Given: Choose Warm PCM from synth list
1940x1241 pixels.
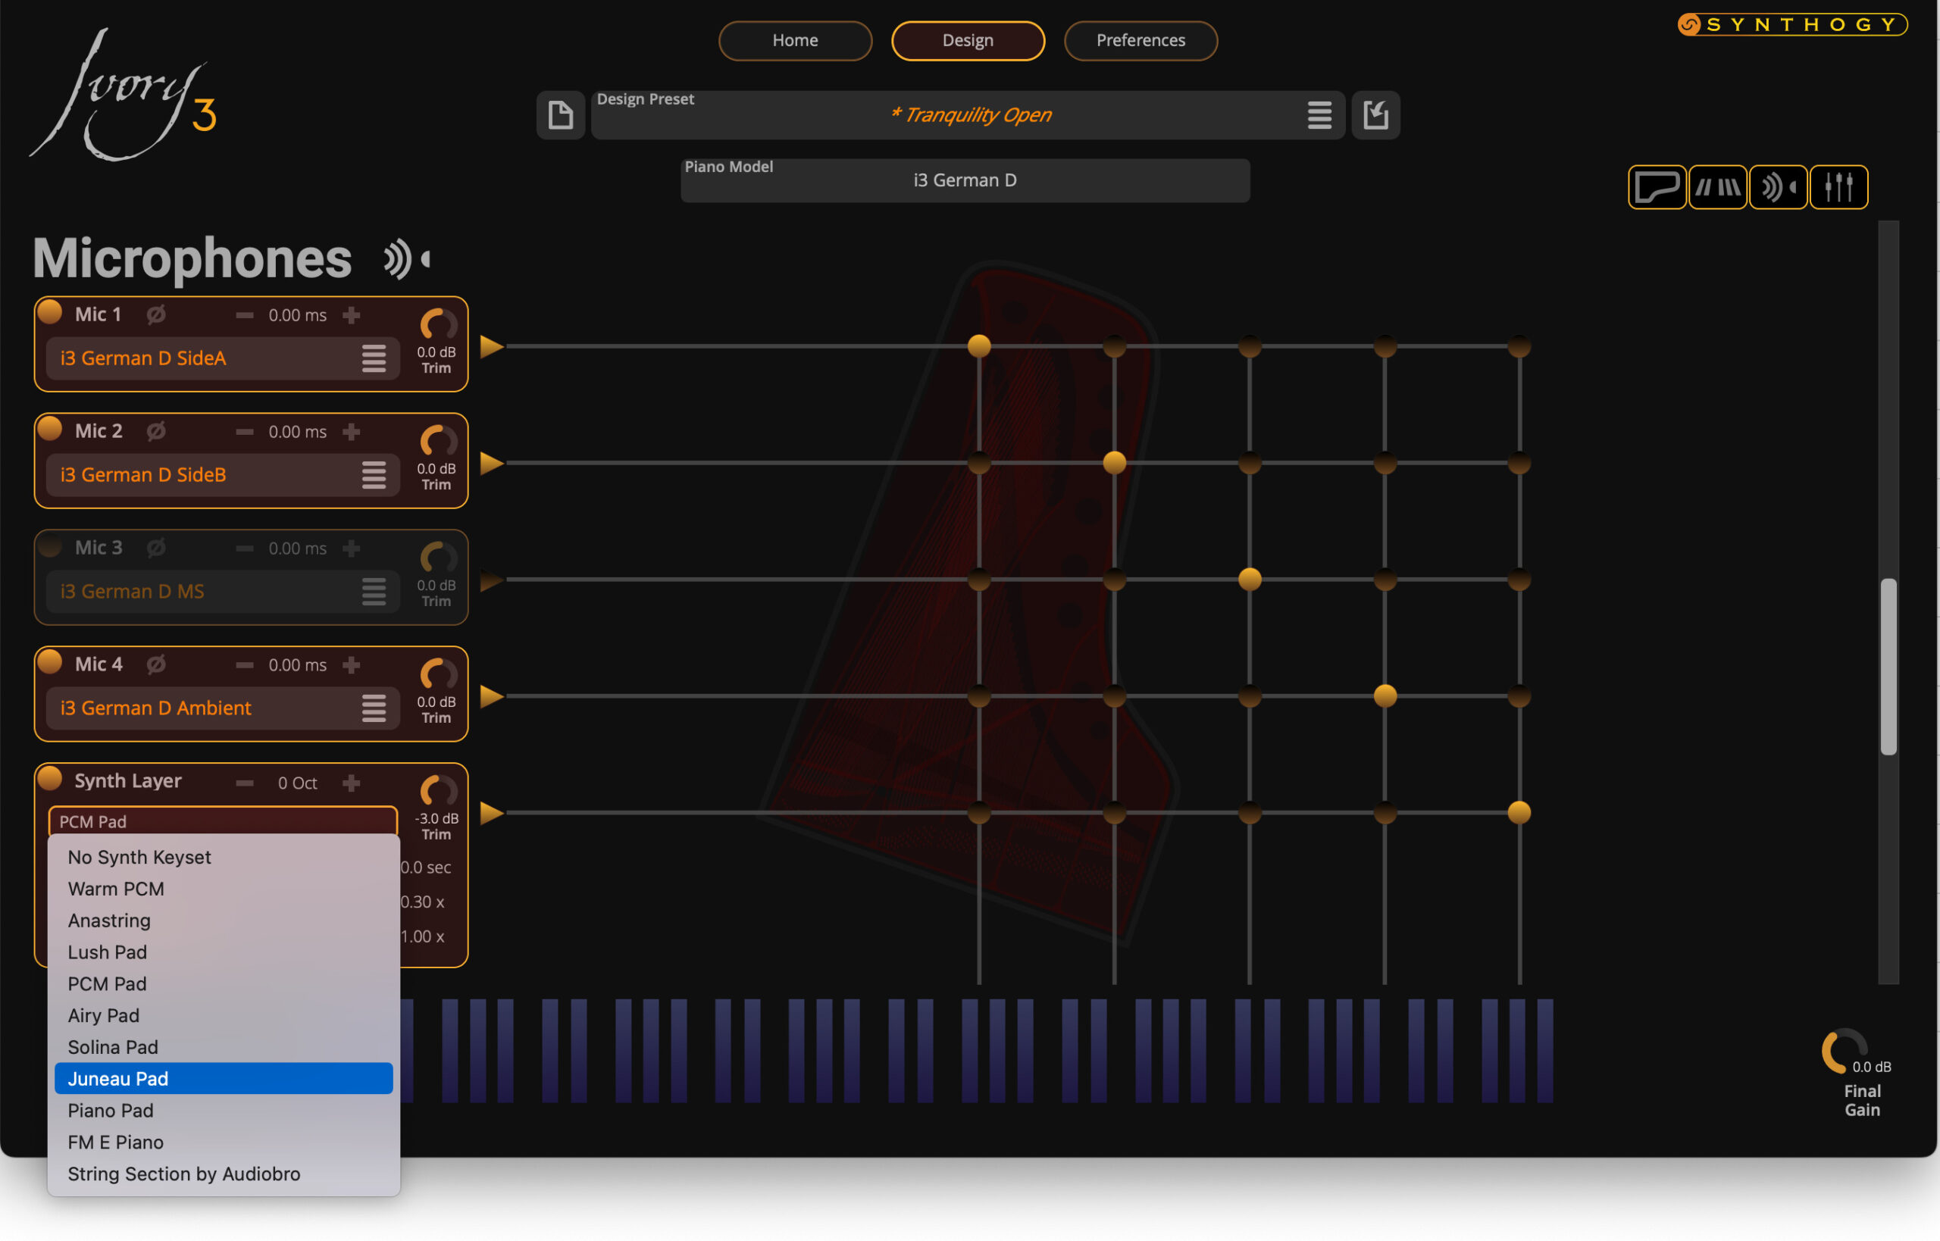Looking at the screenshot, I should tap(224, 889).
